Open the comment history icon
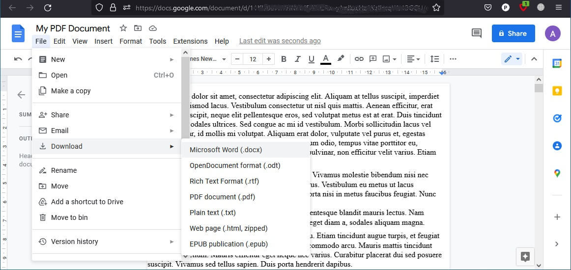Viewport: 571px width, 270px height. [x=476, y=33]
